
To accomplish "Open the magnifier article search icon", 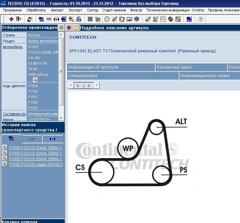I will [71, 19].
